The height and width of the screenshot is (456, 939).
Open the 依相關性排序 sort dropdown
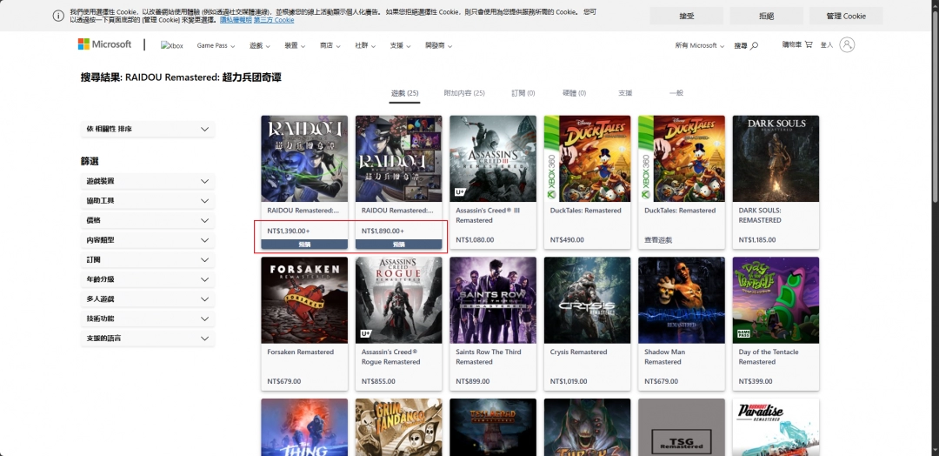[x=147, y=129]
